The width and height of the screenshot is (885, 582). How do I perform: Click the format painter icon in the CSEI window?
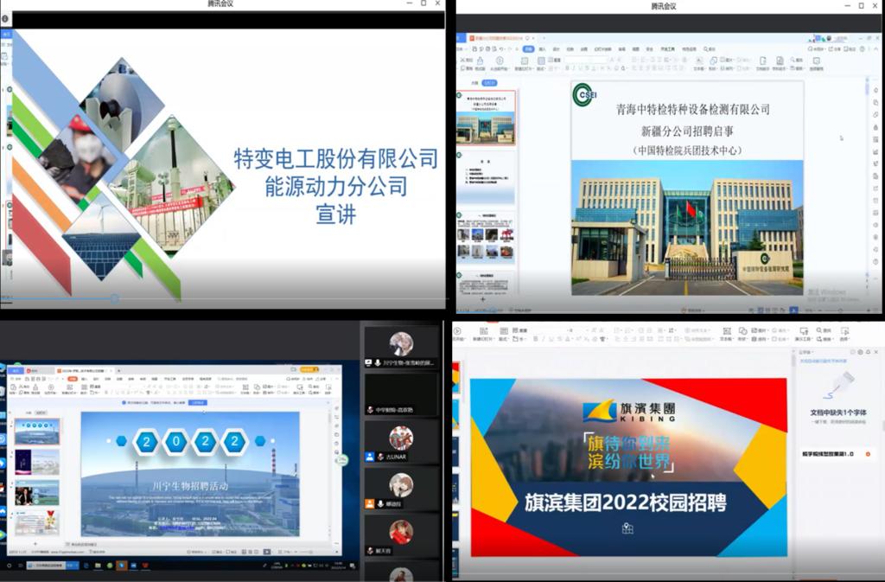pos(481,61)
